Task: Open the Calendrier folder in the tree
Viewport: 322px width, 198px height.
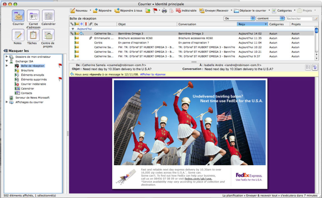Action: coord(28,89)
